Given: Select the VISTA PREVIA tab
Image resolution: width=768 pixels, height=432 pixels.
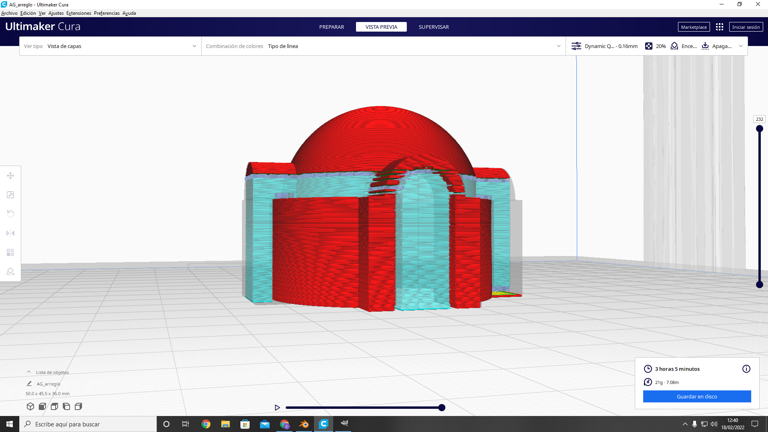Looking at the screenshot, I should tap(381, 27).
